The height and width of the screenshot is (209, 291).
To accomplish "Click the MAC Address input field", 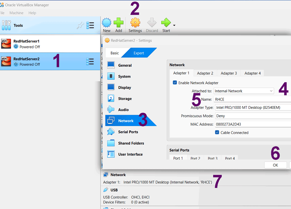I will click(x=253, y=124).
